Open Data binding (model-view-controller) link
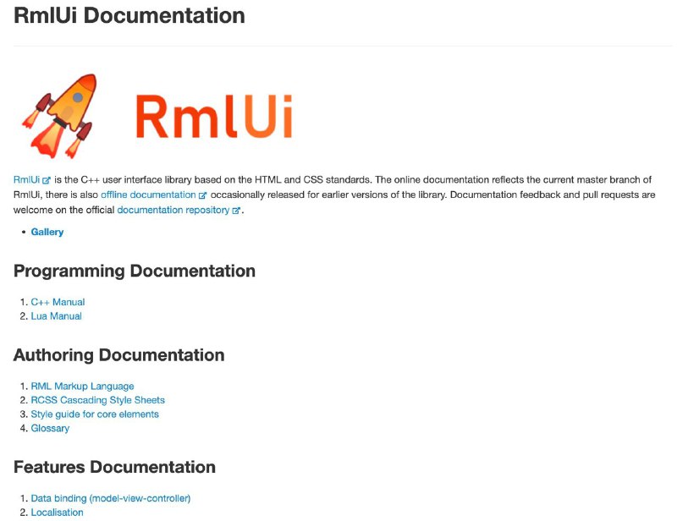Viewport: 677px width, 521px height. point(111,498)
